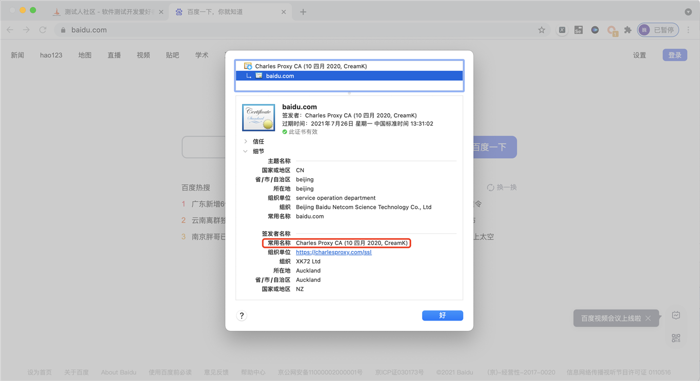This screenshot has width=700, height=381.
Task: Open 使用百度前必读 footer link
Action: 170,372
